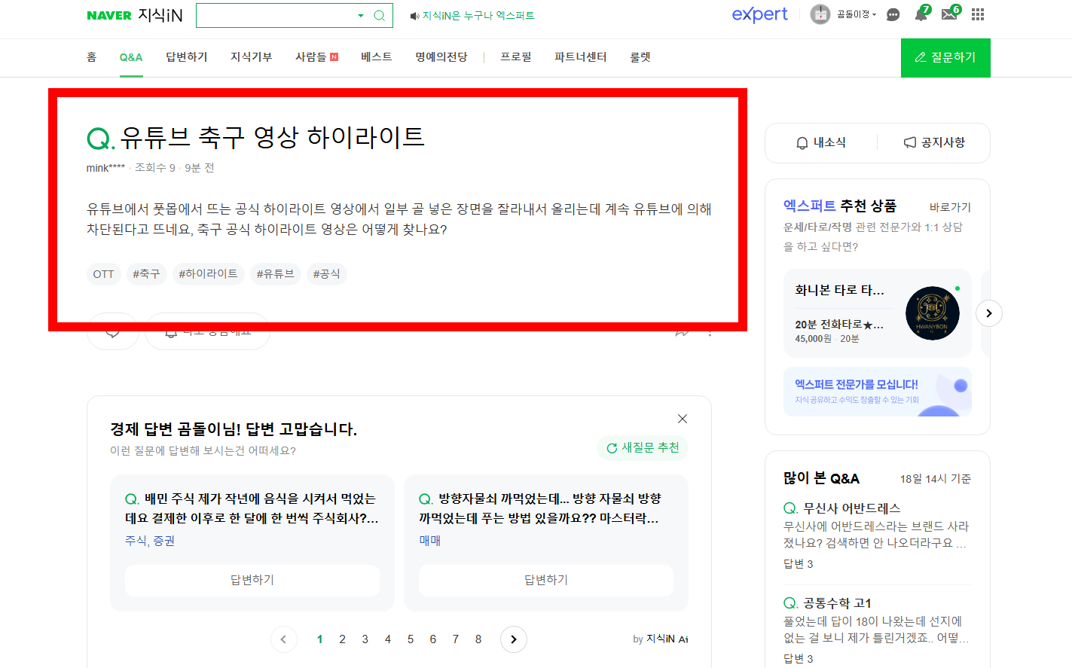Go to recommendation page 4
1072x668 pixels.
tap(388, 639)
